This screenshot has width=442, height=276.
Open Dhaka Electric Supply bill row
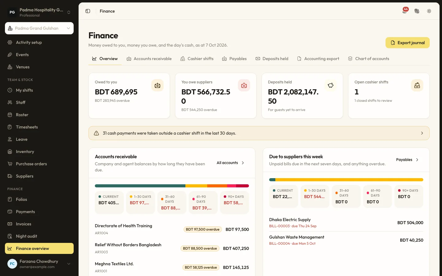tap(346, 223)
